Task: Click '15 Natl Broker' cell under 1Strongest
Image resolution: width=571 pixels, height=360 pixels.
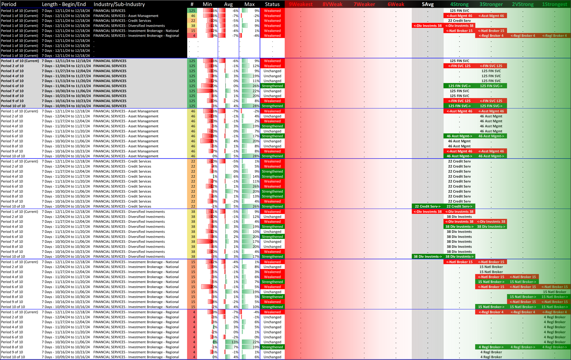Action: (554, 292)
